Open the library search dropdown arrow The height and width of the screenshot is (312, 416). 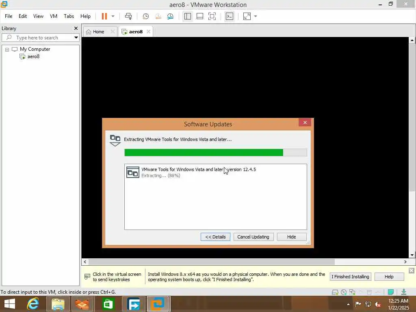[x=76, y=38]
